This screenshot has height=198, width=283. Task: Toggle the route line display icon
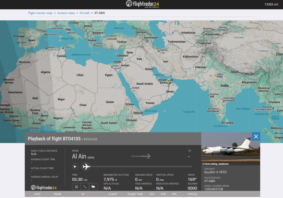85,187
